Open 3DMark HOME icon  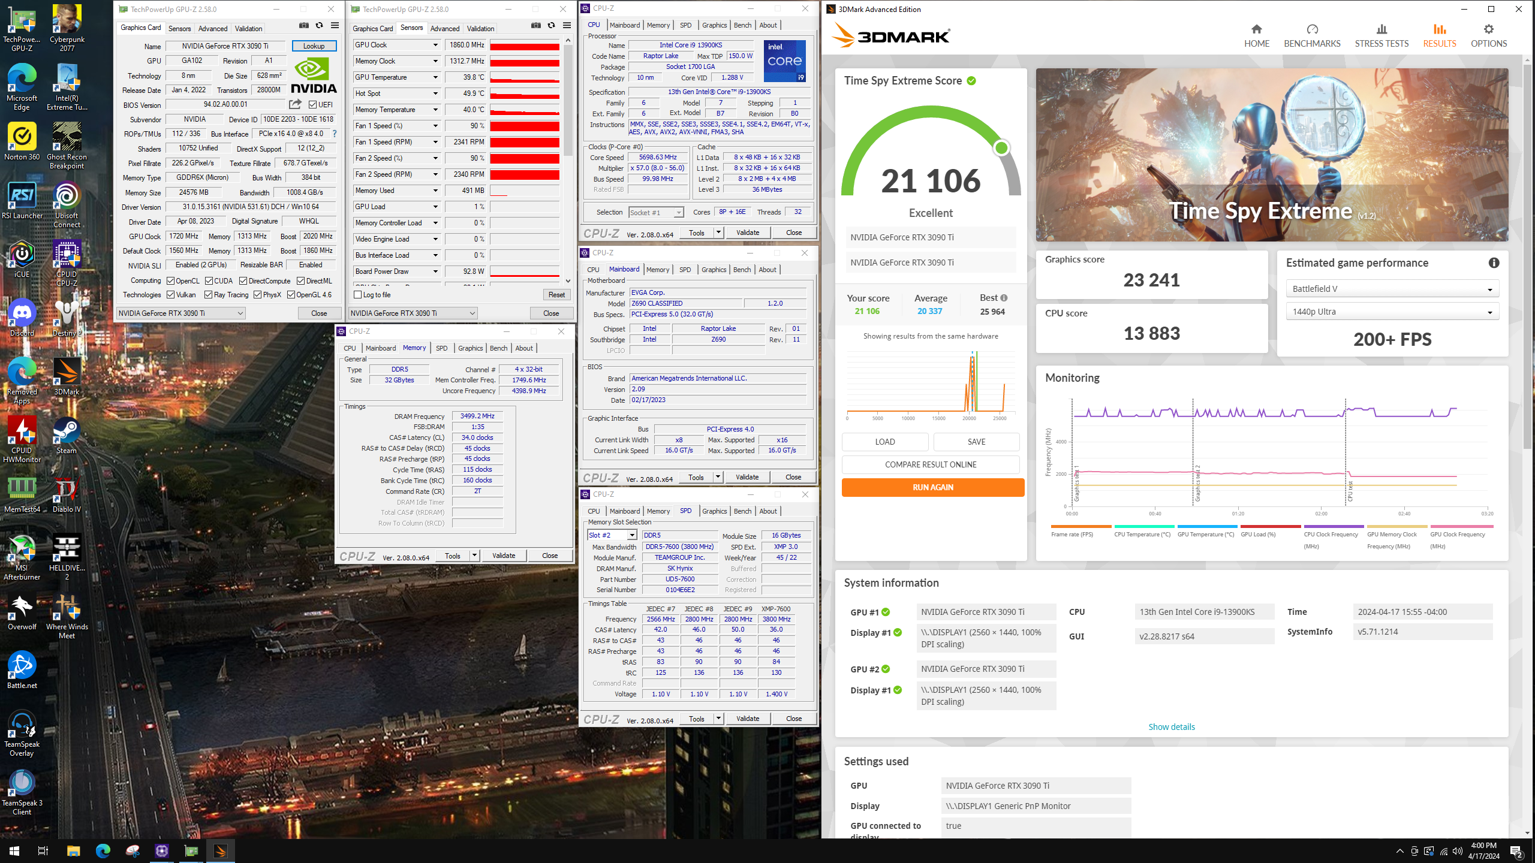1256,29
